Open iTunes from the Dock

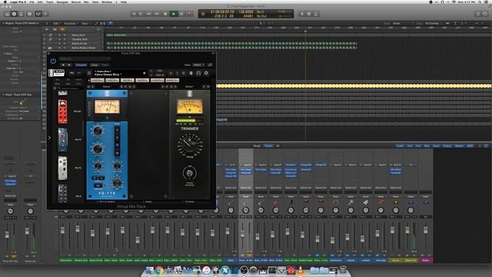206,270
